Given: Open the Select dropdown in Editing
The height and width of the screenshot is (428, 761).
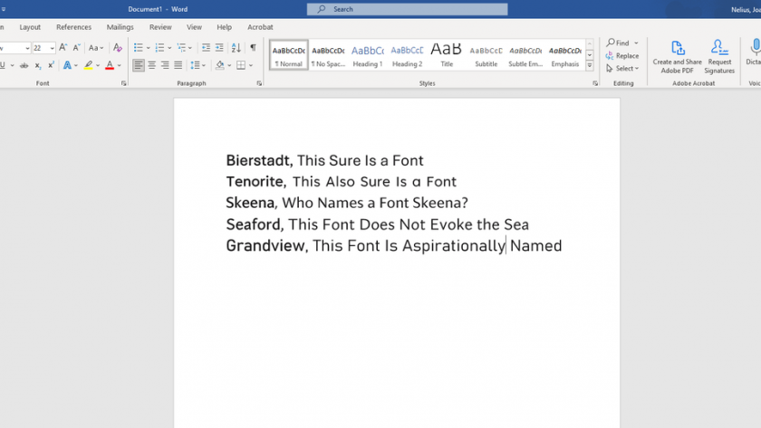Looking at the screenshot, I should pyautogui.click(x=623, y=68).
